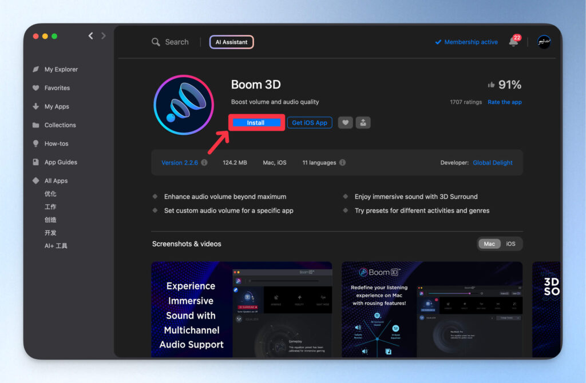Click the info icon beside 11 languages
586x383 pixels.
tap(342, 163)
